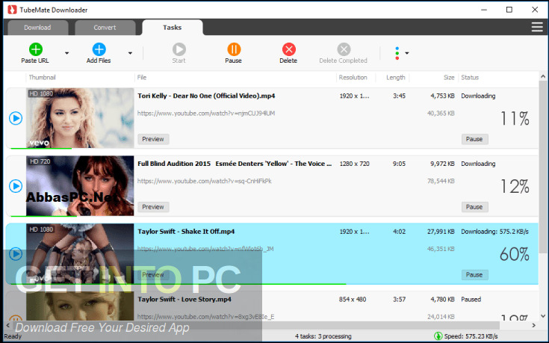Click the Delete Completed toolbar icon
The width and height of the screenshot is (549, 343).
point(344,49)
